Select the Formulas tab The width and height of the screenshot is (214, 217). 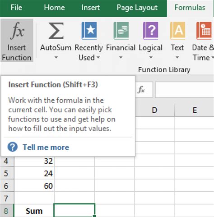(190, 8)
